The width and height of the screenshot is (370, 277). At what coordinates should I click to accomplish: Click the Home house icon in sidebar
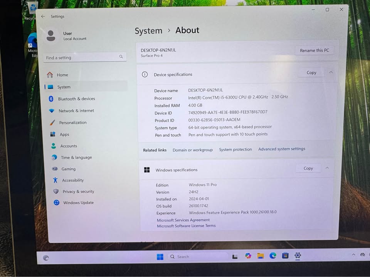tap(50, 75)
